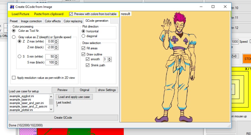This screenshot has height=135, width=251.
Task: Decrease S min (white) with down arrow
Action: point(56,58)
